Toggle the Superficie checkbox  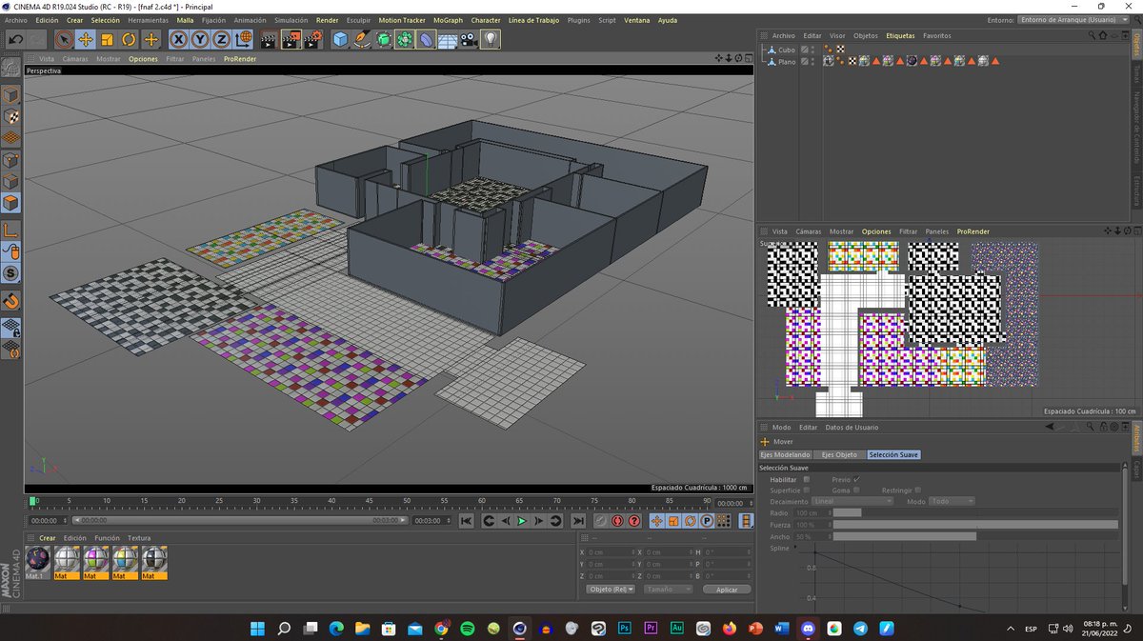point(805,490)
